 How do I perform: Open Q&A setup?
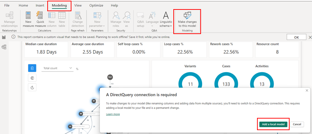coord(140,19)
